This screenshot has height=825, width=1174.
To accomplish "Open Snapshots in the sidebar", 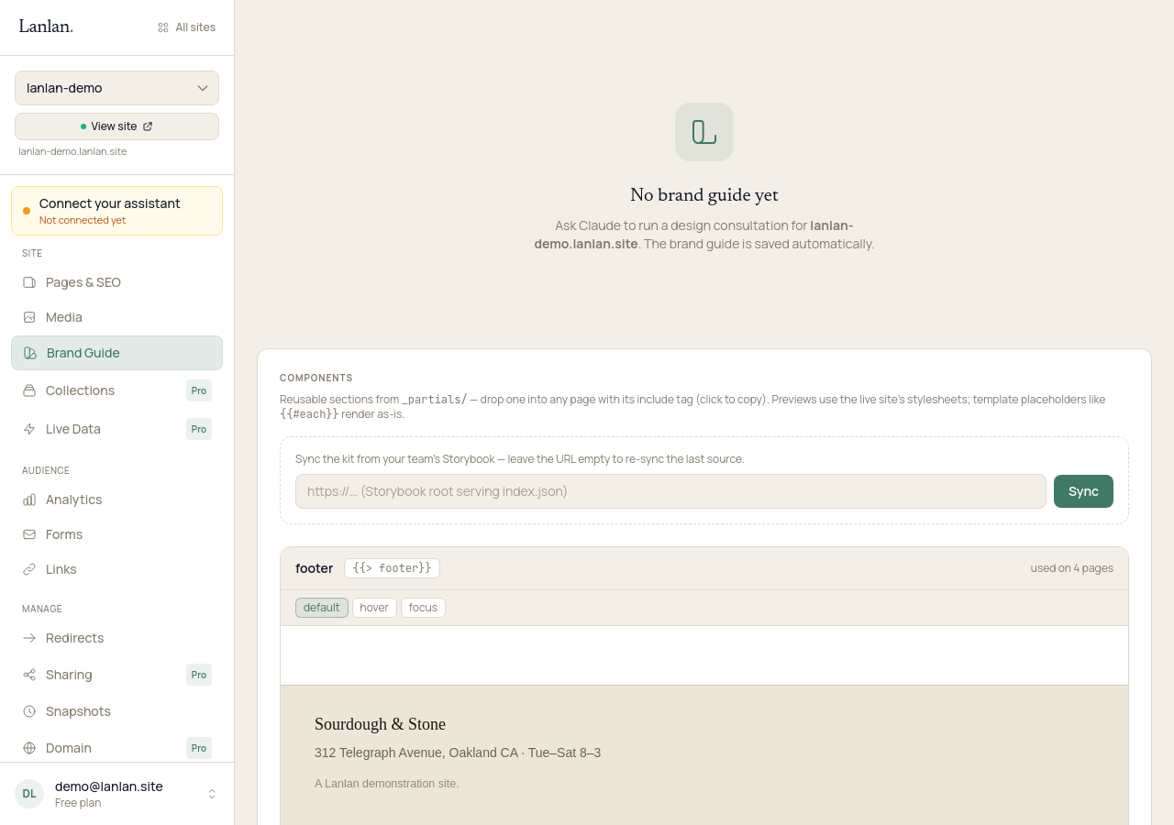I will tap(116, 711).
